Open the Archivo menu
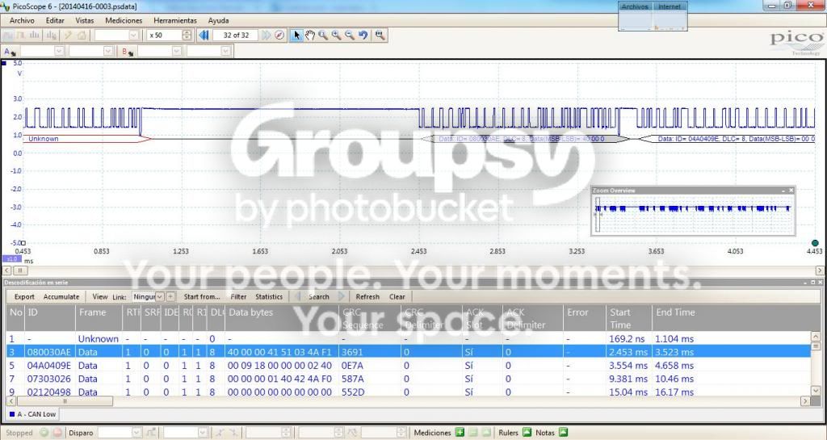The height and width of the screenshot is (440, 827). pos(22,20)
